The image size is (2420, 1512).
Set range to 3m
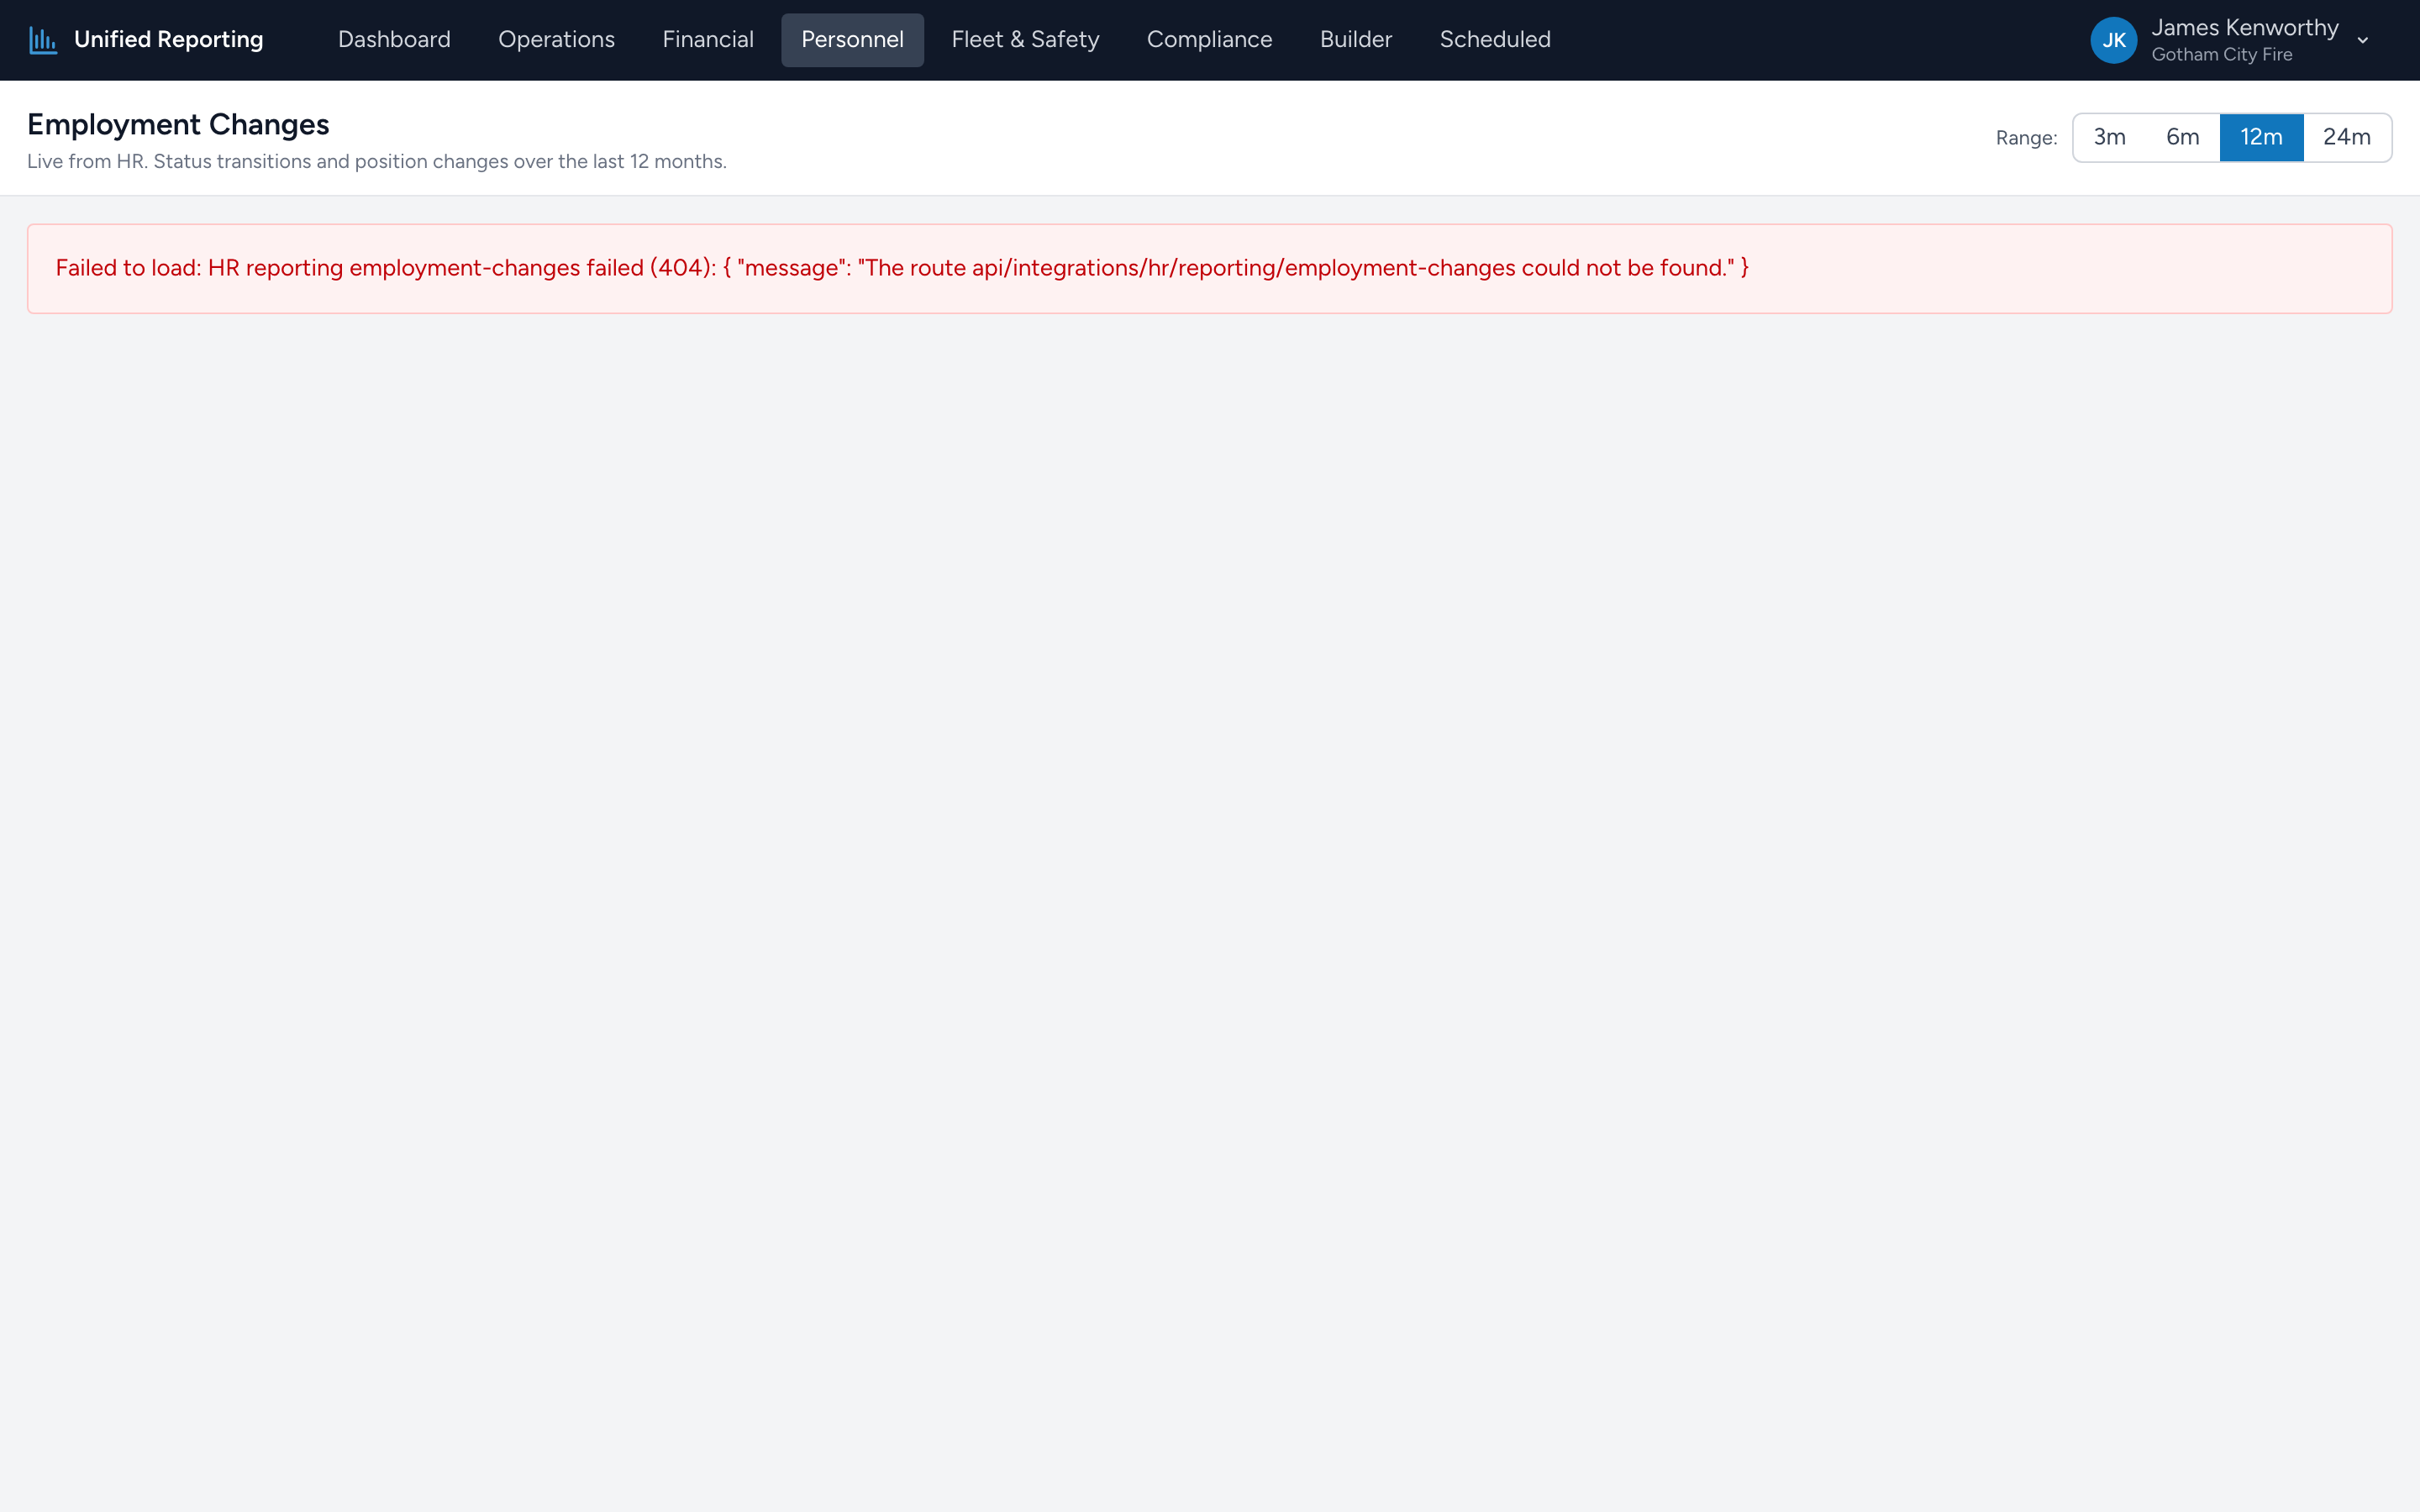click(2109, 137)
